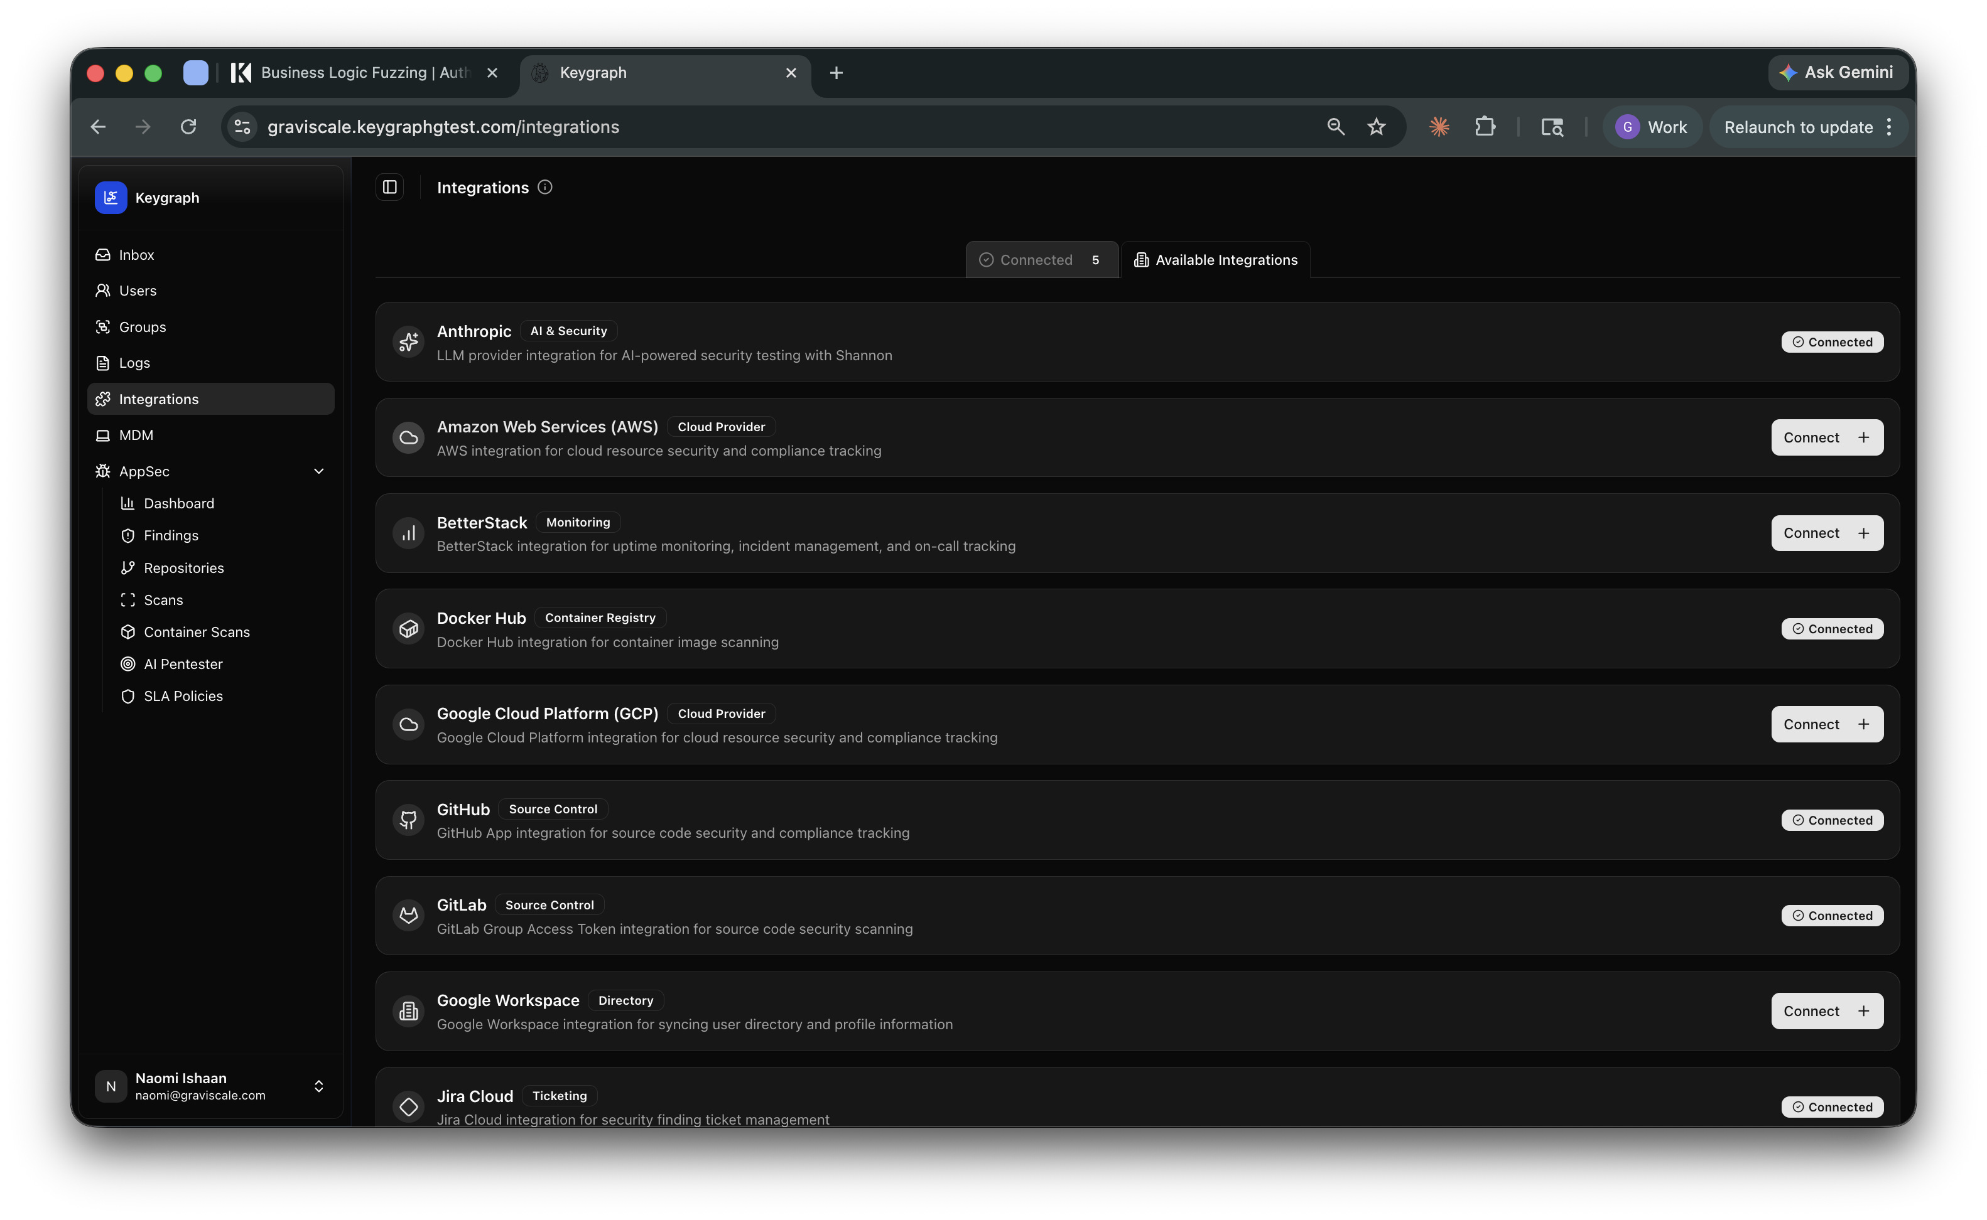1987x1220 pixels.
Task: Go forward in browser history
Action: pyautogui.click(x=143, y=127)
